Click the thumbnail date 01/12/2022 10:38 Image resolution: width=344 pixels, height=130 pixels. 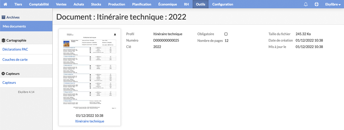[89, 116]
